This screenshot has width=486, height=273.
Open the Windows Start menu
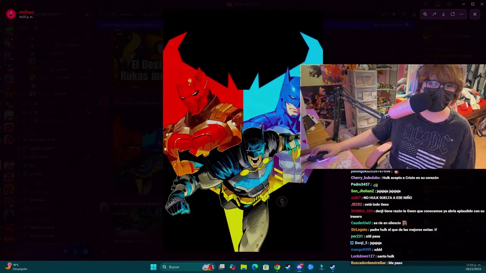coord(153,267)
